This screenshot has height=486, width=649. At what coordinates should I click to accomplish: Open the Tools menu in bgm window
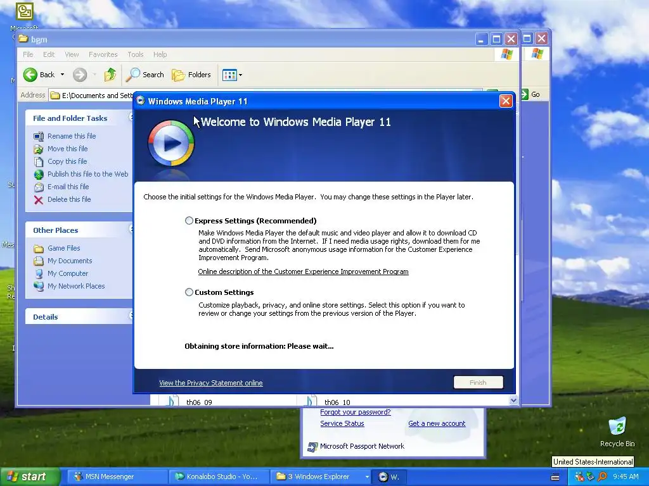tap(136, 54)
